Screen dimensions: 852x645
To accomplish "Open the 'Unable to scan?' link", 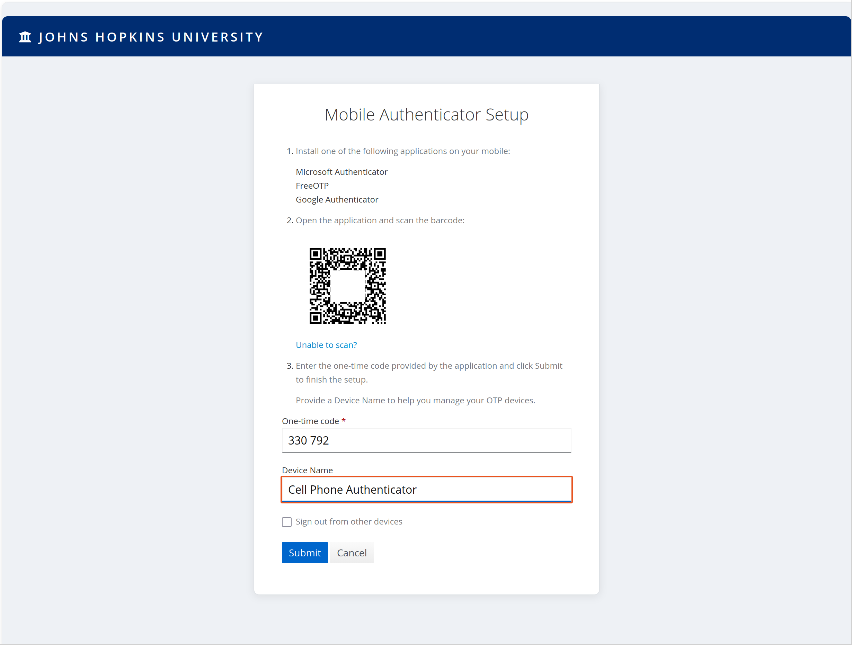I will tap(326, 345).
